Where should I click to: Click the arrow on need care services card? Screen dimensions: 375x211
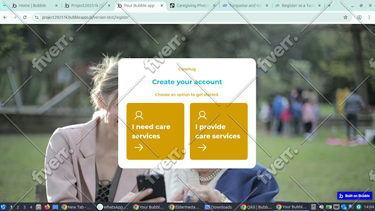point(139,148)
